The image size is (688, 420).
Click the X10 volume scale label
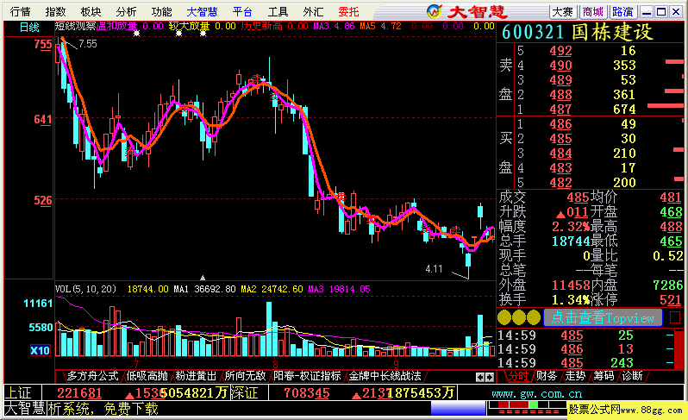tap(40, 350)
